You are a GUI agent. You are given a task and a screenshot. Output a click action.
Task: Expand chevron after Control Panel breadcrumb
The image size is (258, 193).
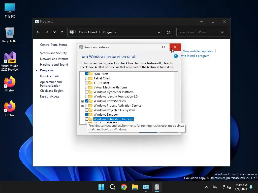click(100, 32)
